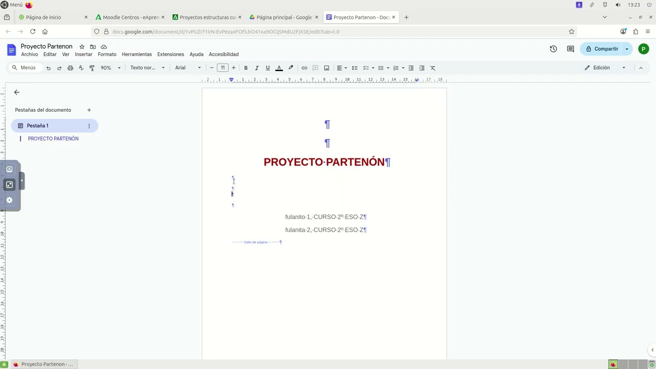Open the Archivo menu
656x369 pixels.
pyautogui.click(x=29, y=54)
